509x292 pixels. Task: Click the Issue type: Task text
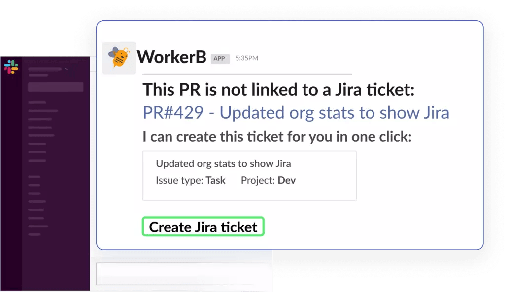click(x=191, y=180)
